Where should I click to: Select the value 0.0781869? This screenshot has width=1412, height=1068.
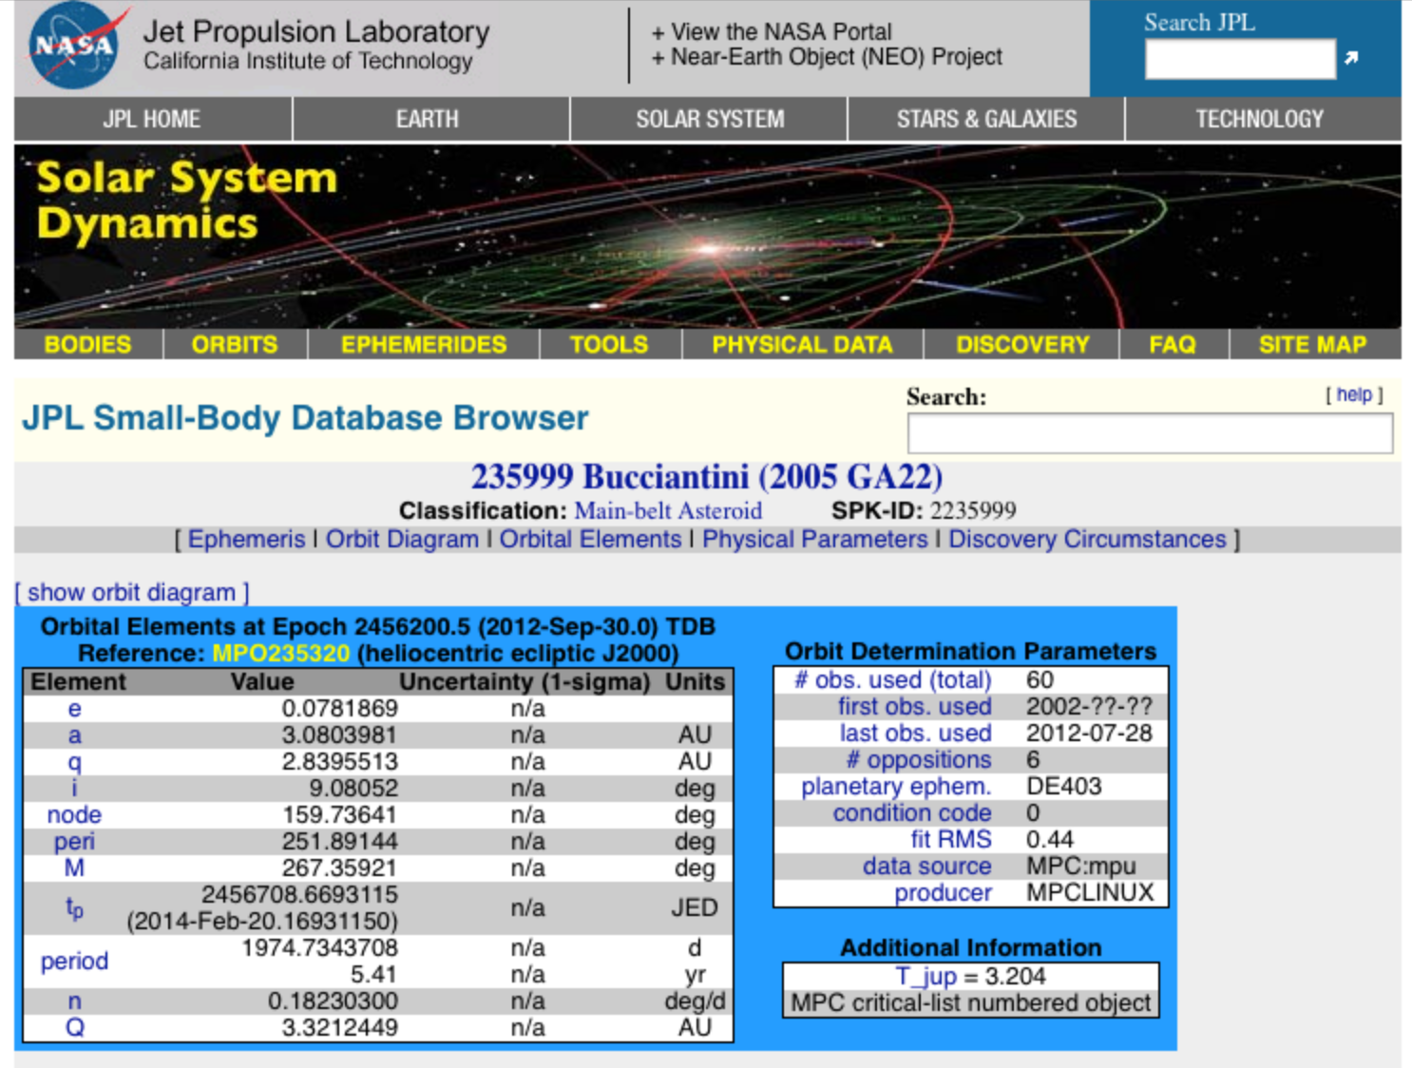(339, 709)
